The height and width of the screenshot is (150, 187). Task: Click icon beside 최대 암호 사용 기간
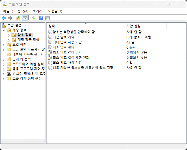pos(50,42)
